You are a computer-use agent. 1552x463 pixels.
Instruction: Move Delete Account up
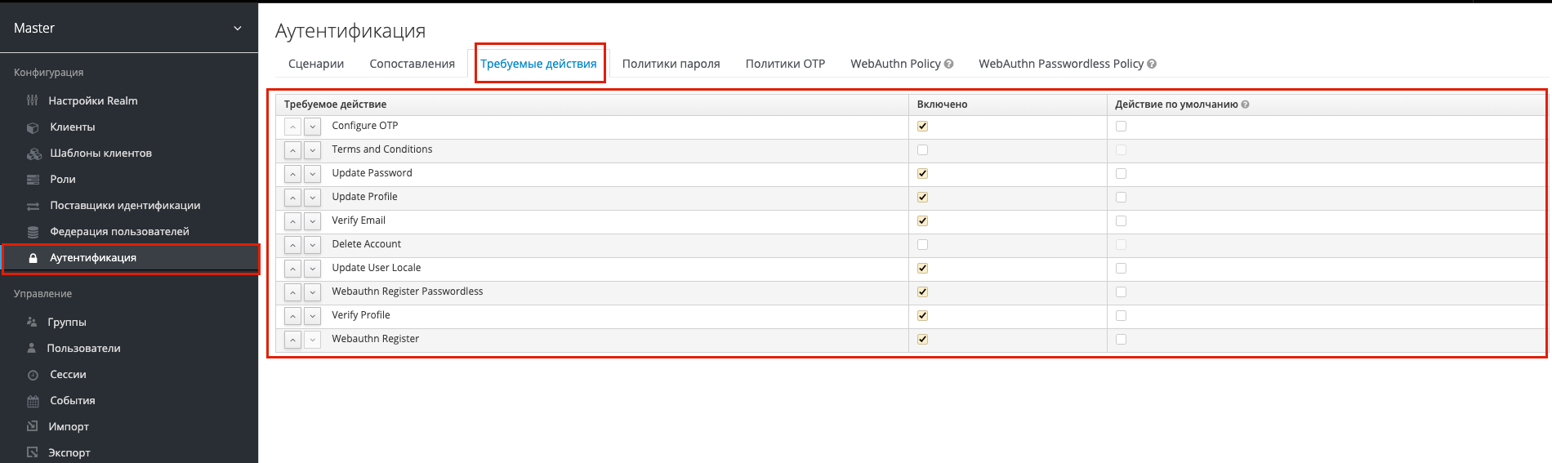[292, 245]
